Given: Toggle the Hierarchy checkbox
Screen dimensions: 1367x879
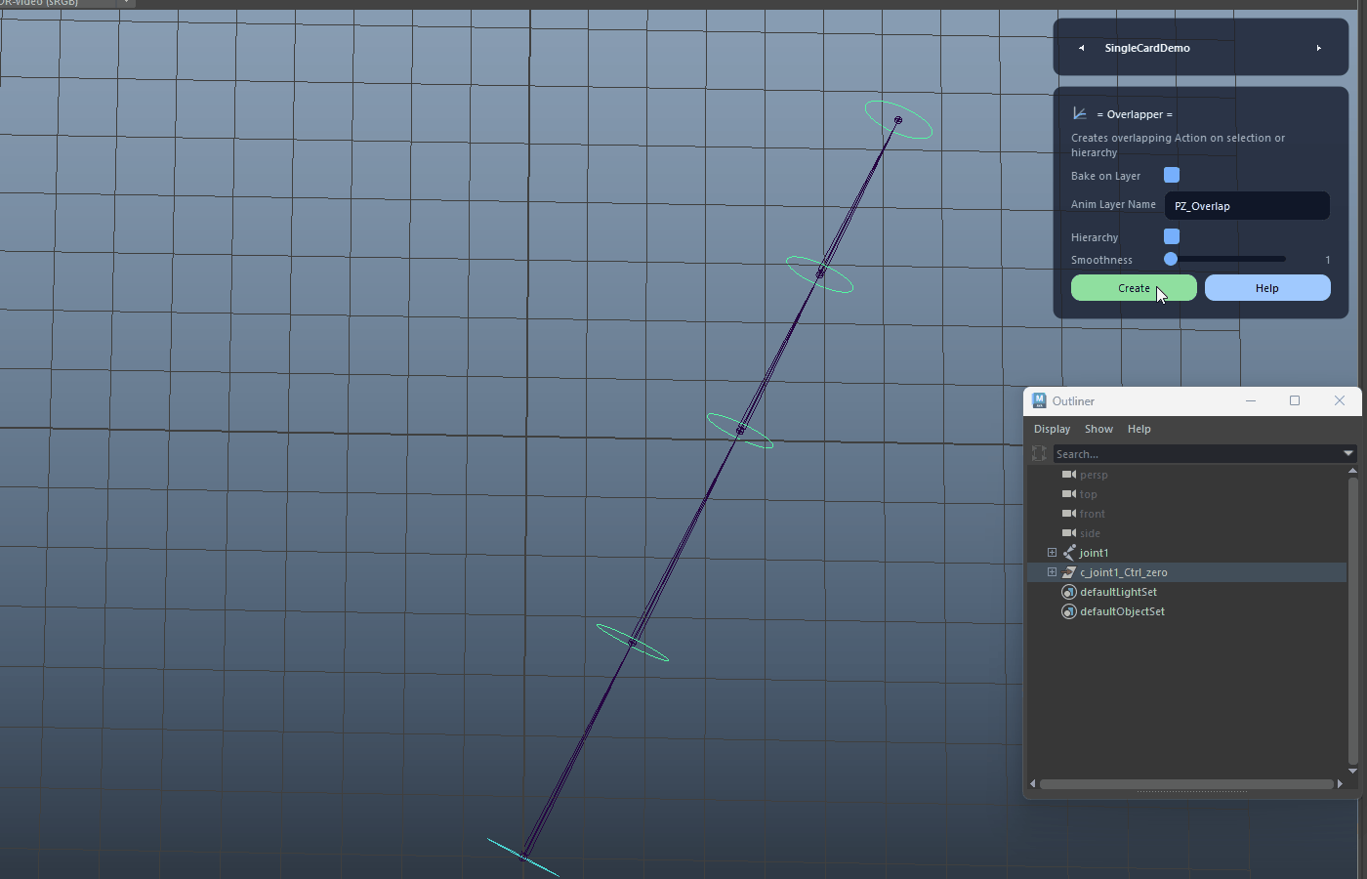Looking at the screenshot, I should 1172,236.
